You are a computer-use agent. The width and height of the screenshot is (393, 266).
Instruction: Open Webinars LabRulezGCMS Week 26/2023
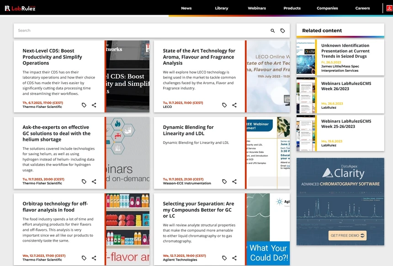pyautogui.click(x=346, y=86)
